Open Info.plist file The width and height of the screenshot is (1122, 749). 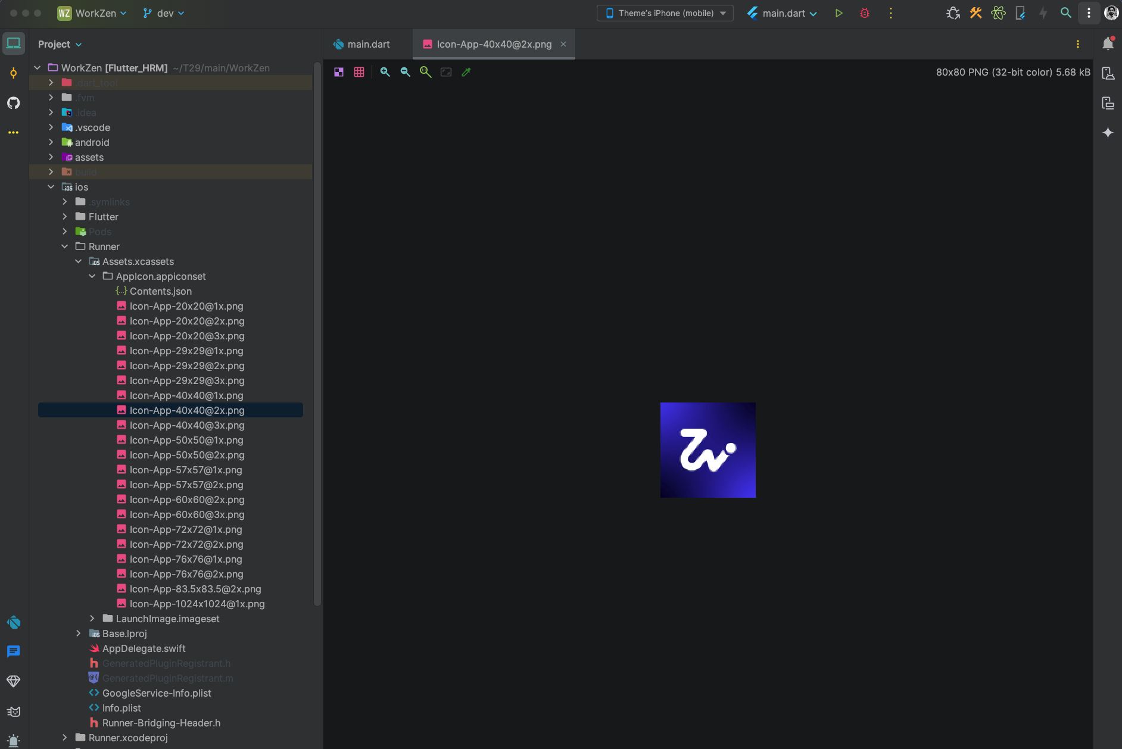pyautogui.click(x=121, y=708)
